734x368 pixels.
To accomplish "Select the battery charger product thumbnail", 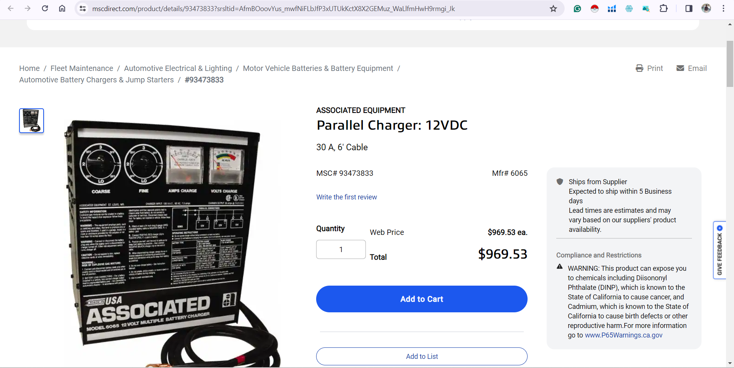I will click(x=31, y=121).
